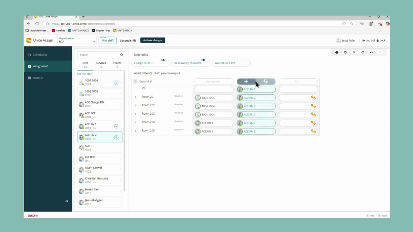Click the browser address bar URL
This screenshot has height=232, width=413.
[83, 24]
